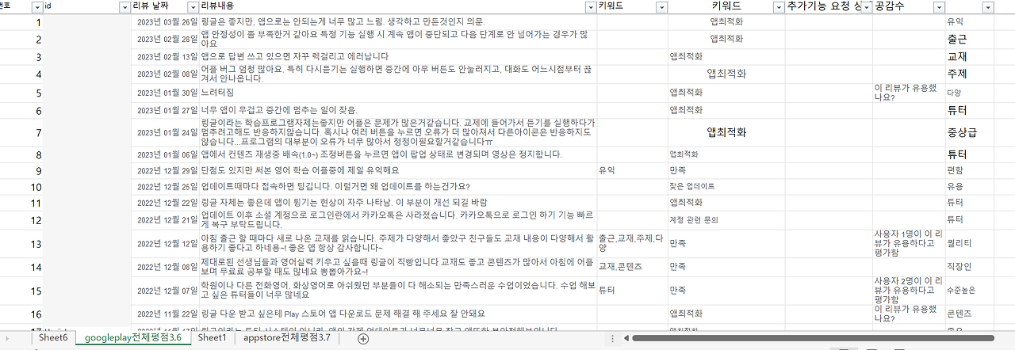
Task: Open the filter dropdown for 공감수 column
Action: [939, 6]
